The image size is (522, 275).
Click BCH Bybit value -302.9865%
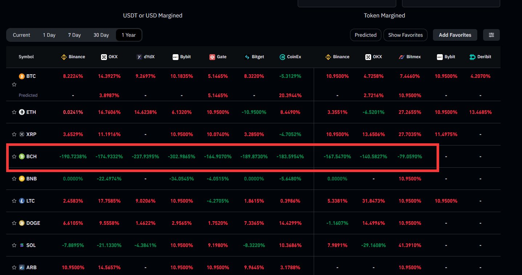[181, 156]
